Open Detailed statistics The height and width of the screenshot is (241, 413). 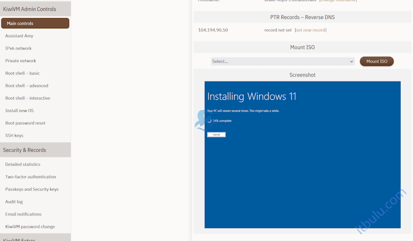tap(23, 164)
